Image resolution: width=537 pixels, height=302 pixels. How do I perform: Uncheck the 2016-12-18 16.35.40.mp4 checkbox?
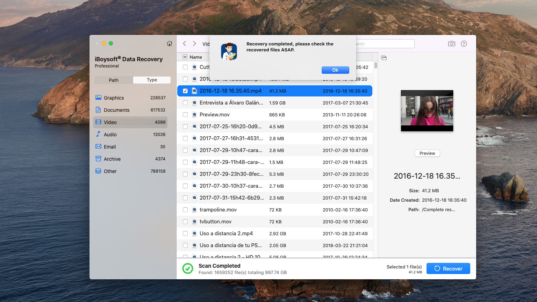pyautogui.click(x=185, y=91)
